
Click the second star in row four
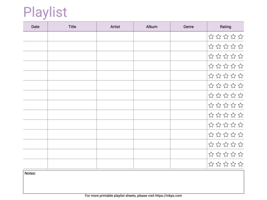click(x=219, y=66)
